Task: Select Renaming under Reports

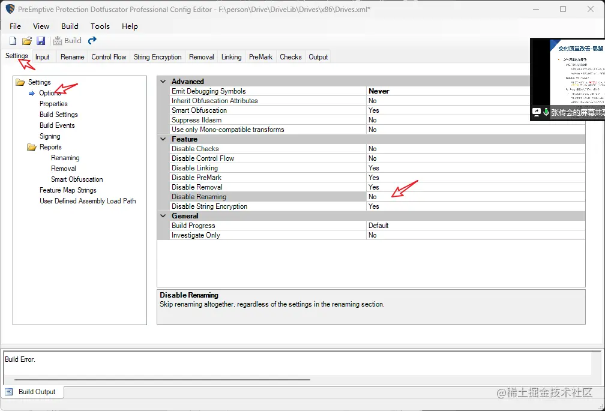Action: 65,158
